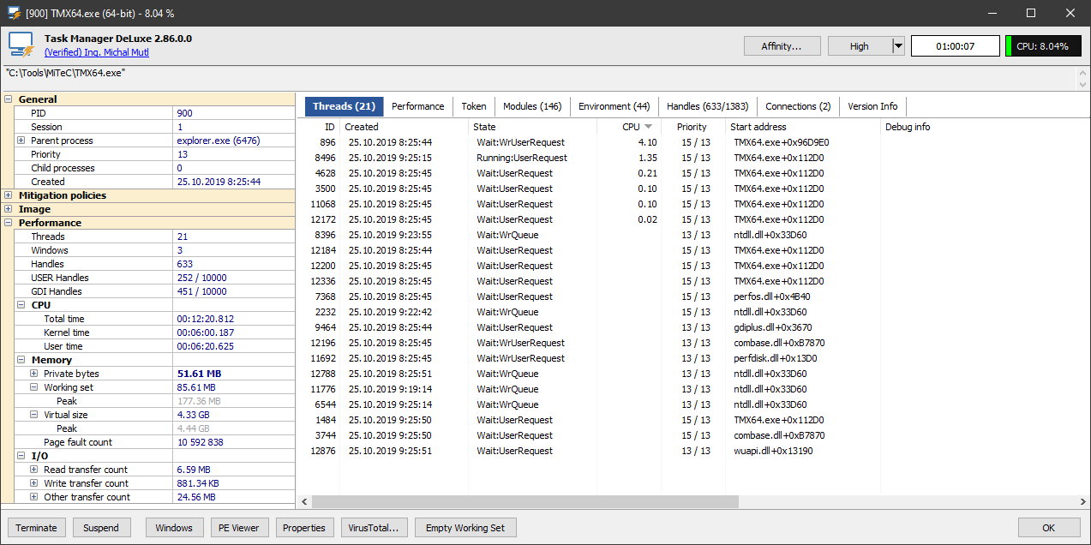Collapse the I/O subsection
Viewport: 1091px width, 545px height.
(21, 456)
